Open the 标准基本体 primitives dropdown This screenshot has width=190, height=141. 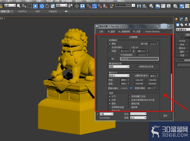point(183,29)
